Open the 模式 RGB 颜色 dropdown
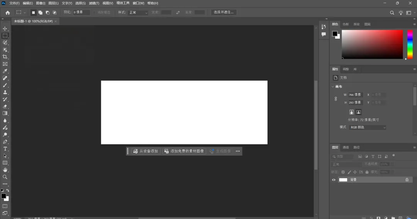 pos(368,127)
